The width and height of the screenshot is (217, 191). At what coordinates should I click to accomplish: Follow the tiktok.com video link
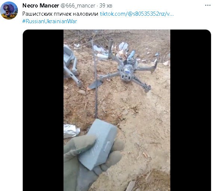click(x=137, y=14)
